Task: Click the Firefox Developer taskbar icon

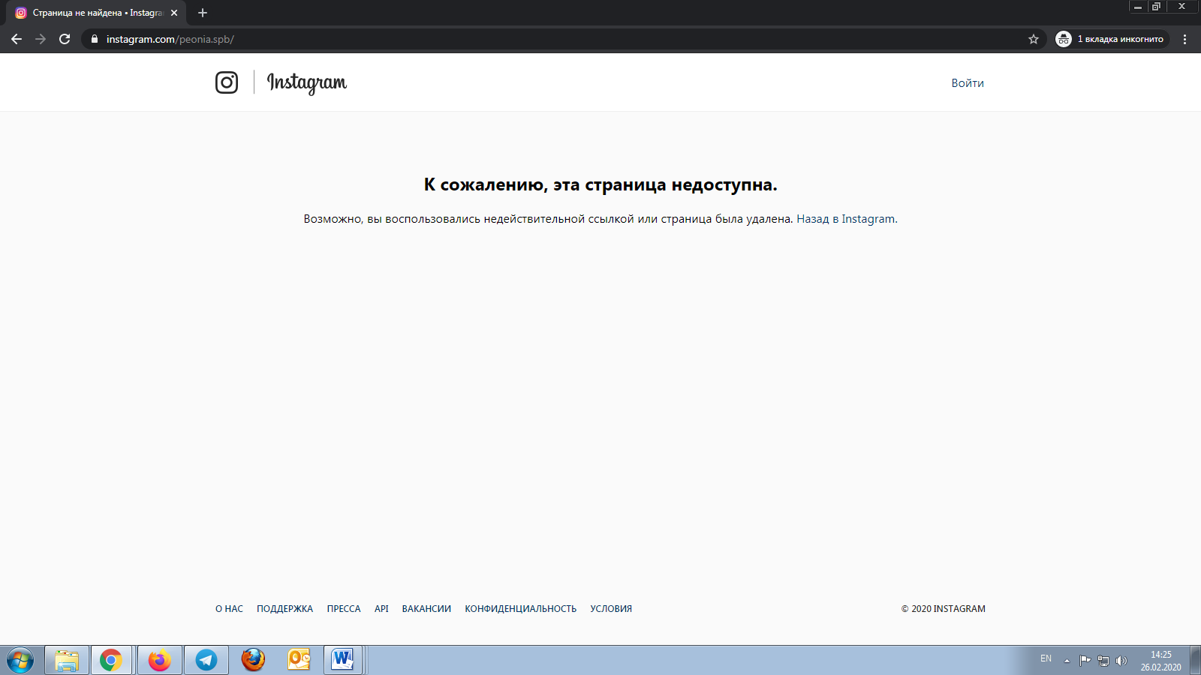Action: tap(159, 661)
